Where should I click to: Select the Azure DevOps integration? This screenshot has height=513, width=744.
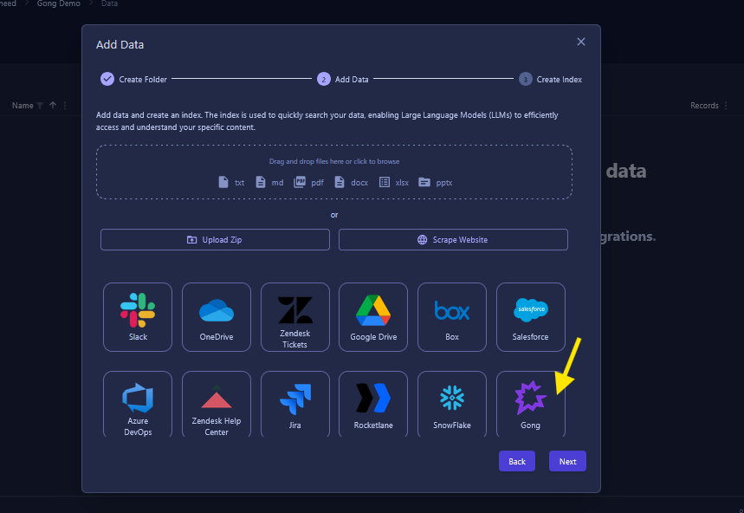[x=138, y=404]
